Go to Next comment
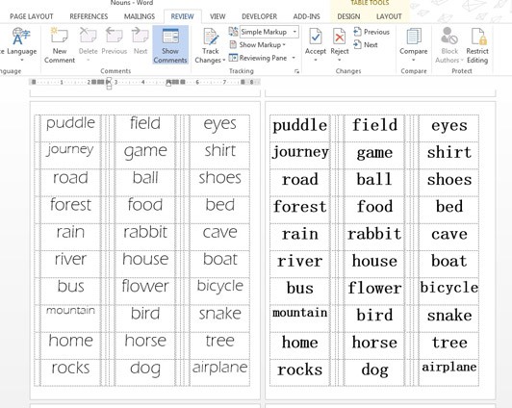Image resolution: width=512 pixels, height=408 pixels. tap(141, 40)
